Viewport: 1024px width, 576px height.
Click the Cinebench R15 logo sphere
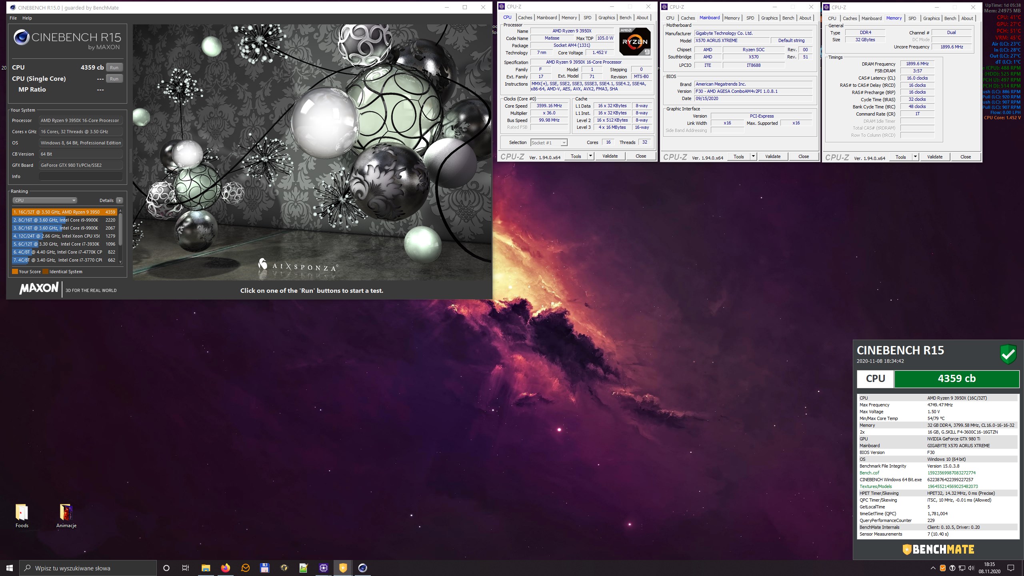tap(22, 38)
